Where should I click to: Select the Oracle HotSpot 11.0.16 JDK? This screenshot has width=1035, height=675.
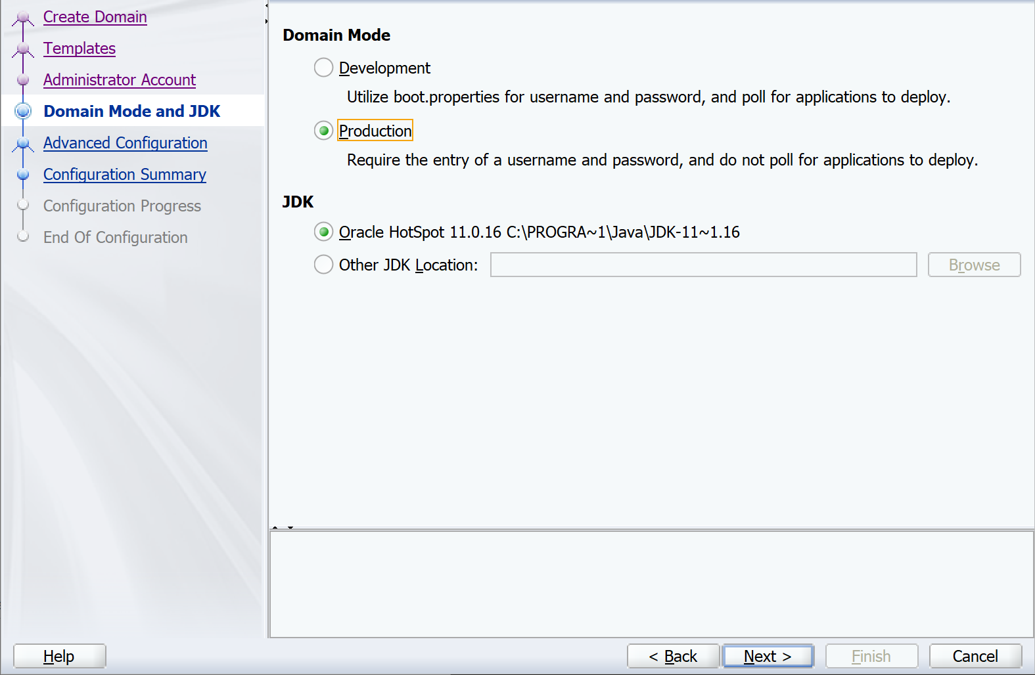coord(323,232)
